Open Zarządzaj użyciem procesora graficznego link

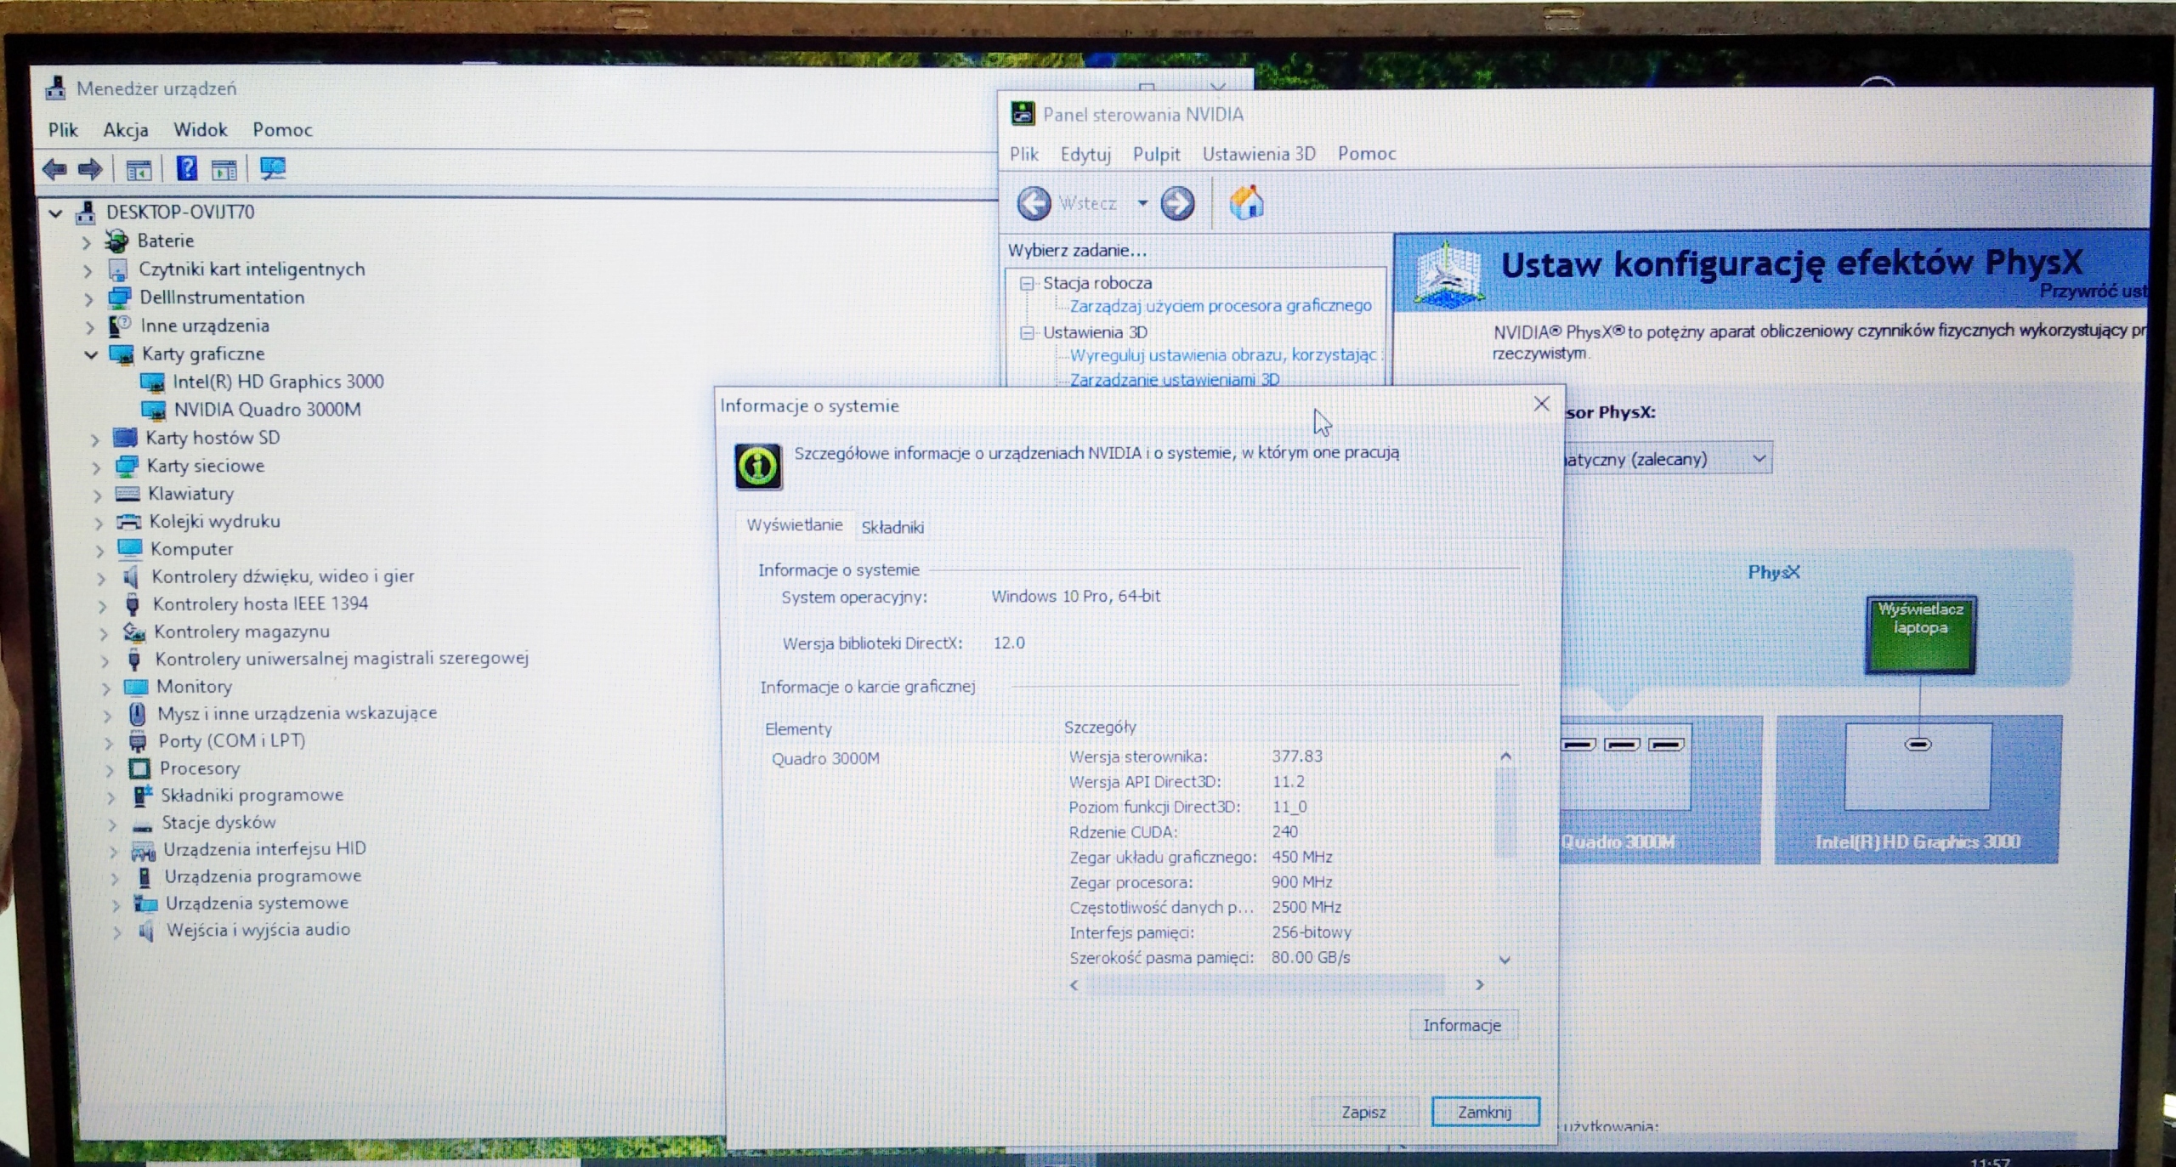(x=1221, y=306)
